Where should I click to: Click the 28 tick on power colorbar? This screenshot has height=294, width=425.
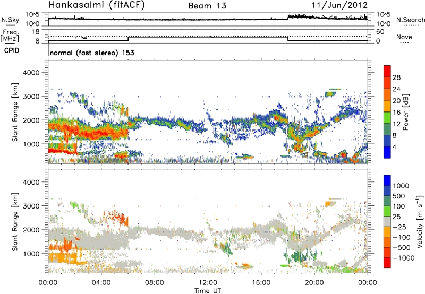pos(396,77)
